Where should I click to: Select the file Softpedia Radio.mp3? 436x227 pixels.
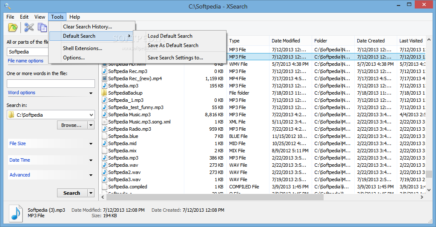[x=129, y=129]
